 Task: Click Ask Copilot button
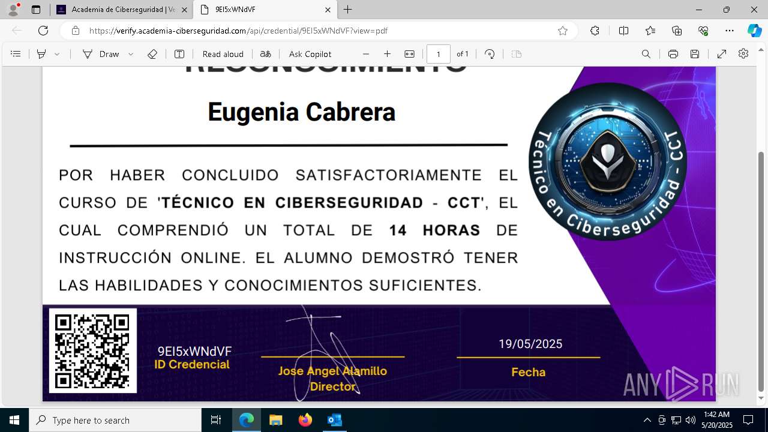click(310, 54)
